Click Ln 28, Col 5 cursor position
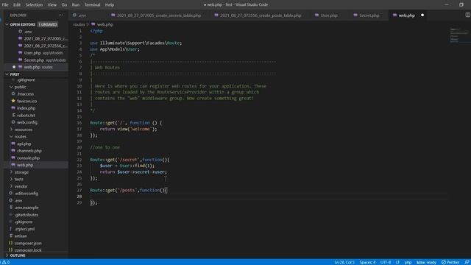The width and height of the screenshot is (471, 265). [x=344, y=262]
